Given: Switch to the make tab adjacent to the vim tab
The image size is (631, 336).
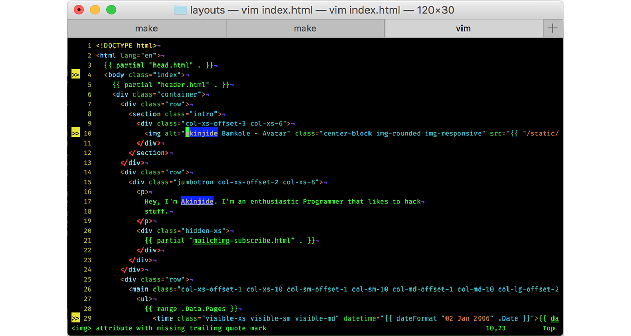Looking at the screenshot, I should (305, 28).
